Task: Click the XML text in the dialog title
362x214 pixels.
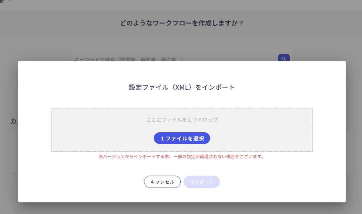Action: pos(182,87)
